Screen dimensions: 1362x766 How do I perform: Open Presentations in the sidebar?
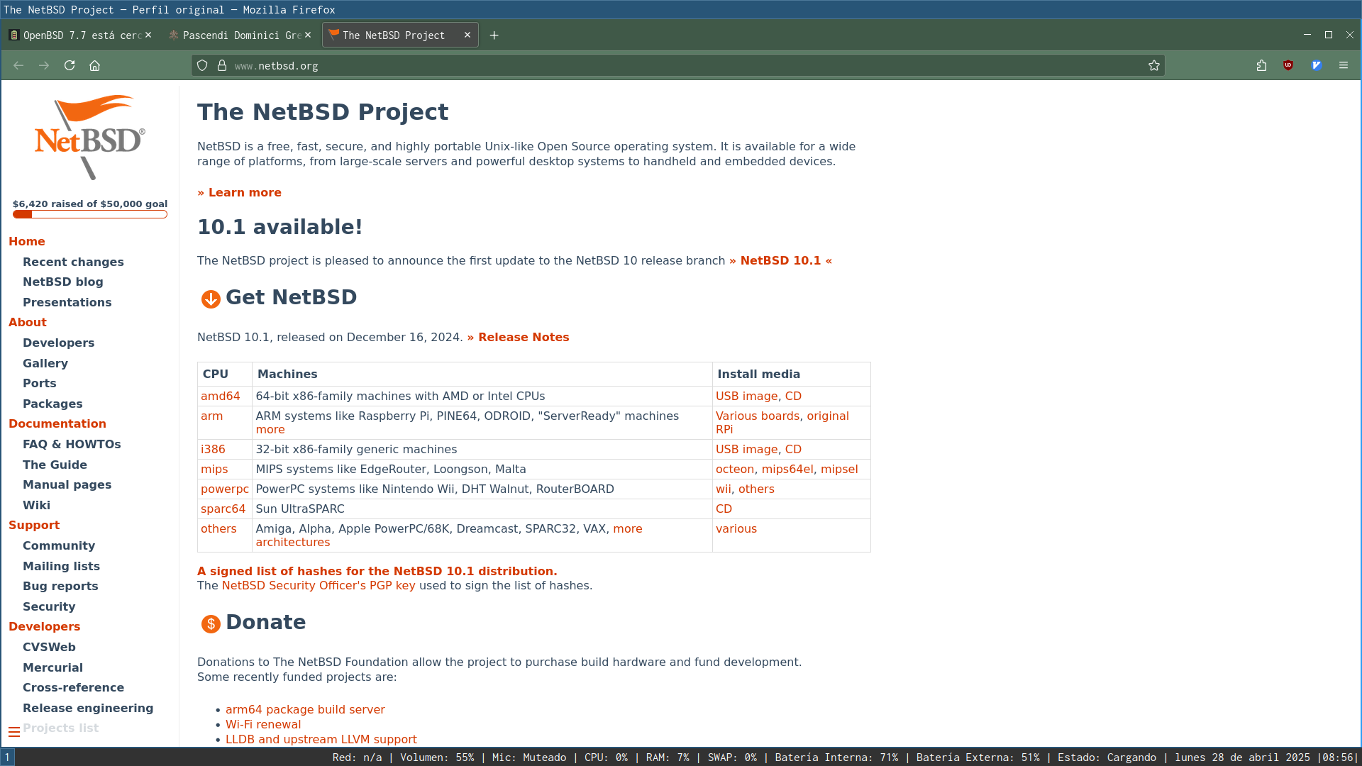[x=67, y=302]
